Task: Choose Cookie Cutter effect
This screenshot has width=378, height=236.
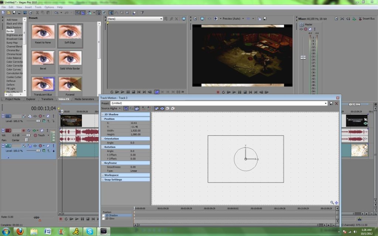Action: 14,77
